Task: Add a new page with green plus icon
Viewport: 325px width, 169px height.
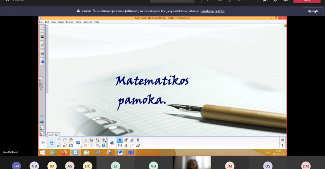Action: pos(59,145)
